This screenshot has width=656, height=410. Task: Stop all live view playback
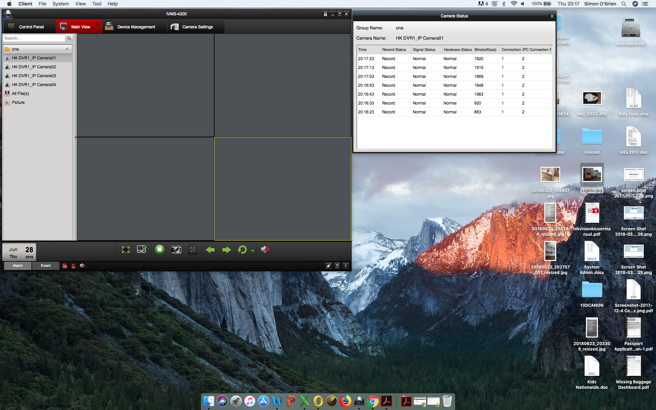click(160, 250)
